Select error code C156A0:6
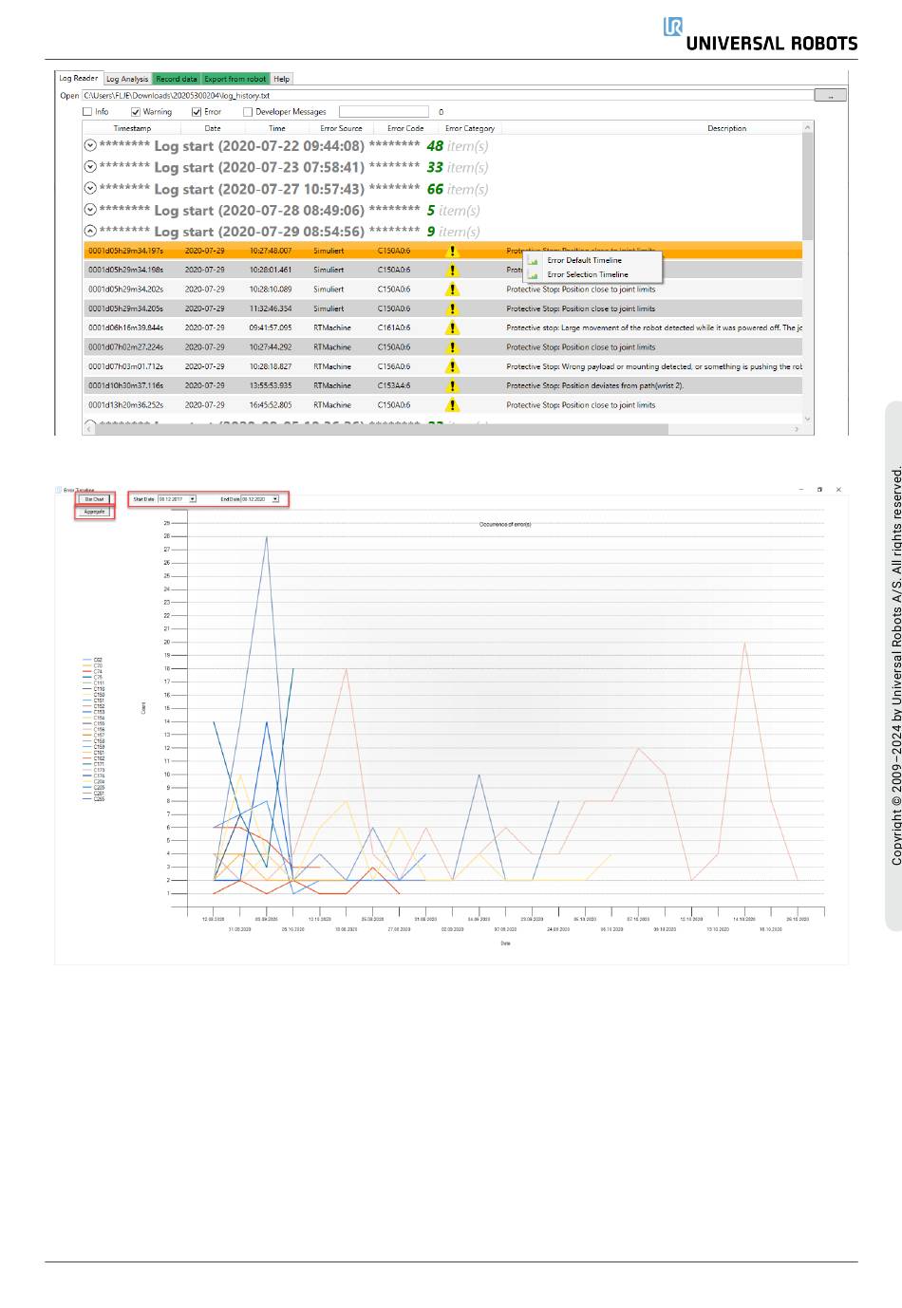This screenshot has width=902, height=1308. click(x=394, y=366)
